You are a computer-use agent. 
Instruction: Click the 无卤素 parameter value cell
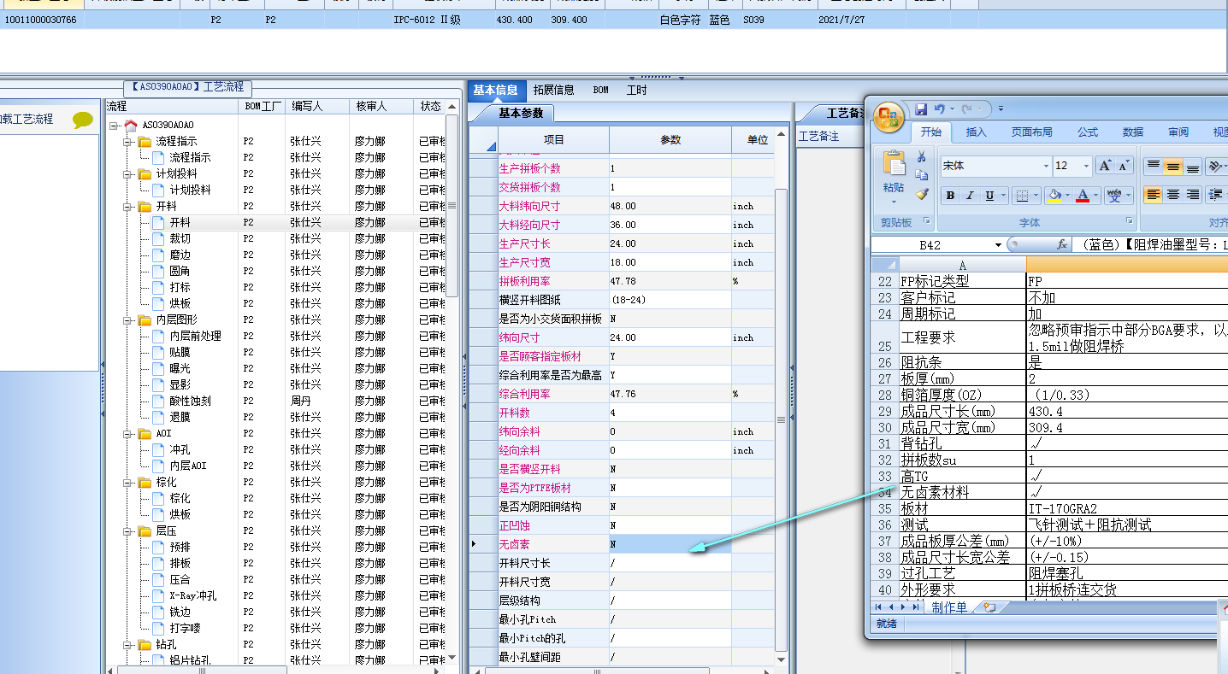click(670, 544)
